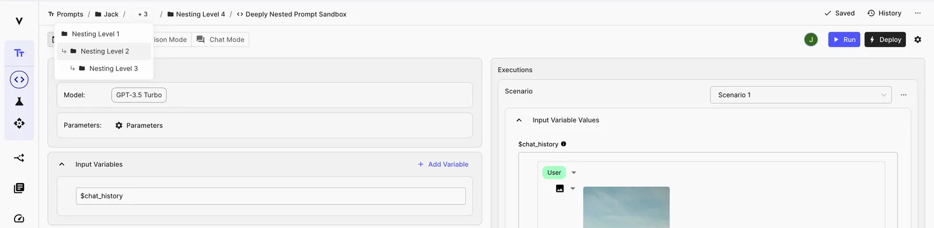
Task: Click the Deploy button
Action: (x=885, y=40)
